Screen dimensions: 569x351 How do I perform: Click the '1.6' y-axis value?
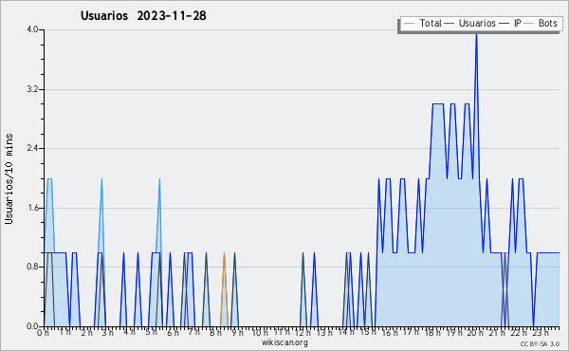[32, 208]
